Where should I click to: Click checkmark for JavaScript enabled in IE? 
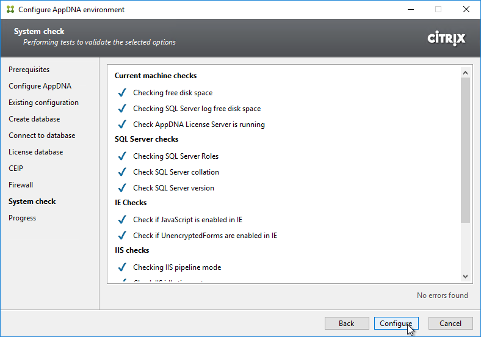pyautogui.click(x=122, y=219)
